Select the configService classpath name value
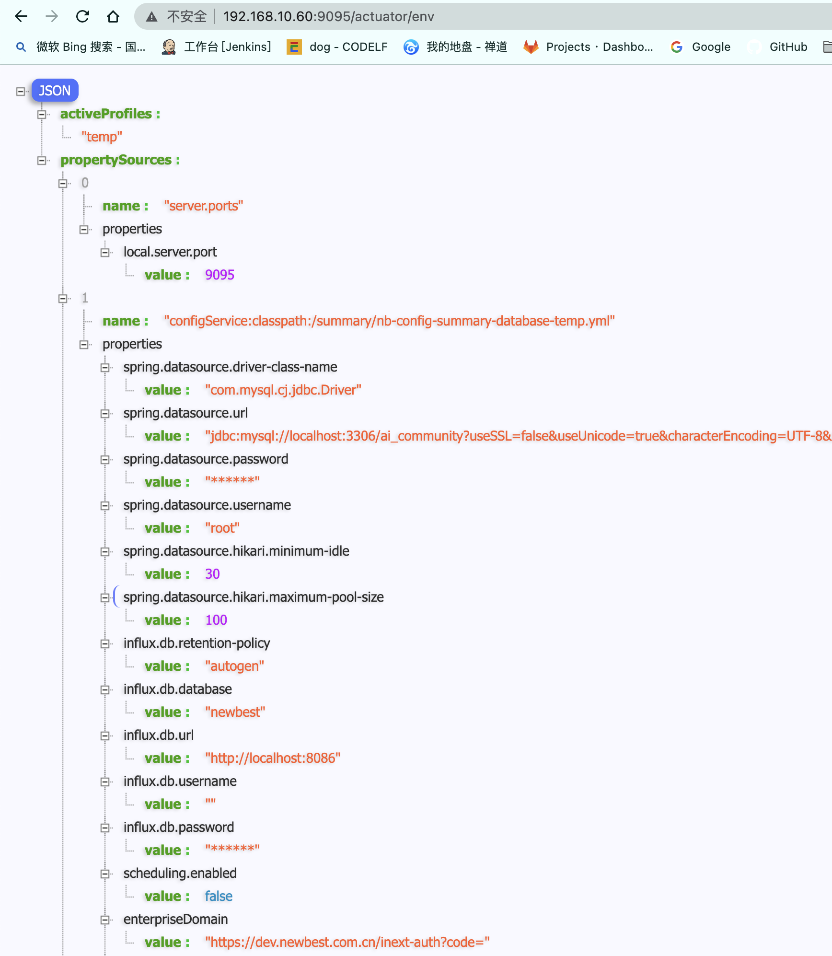 (389, 321)
